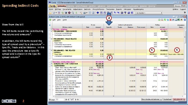Screen dimensions: 188x105
Task: Click the green download arrow toolbar icon
Action: (x=76, y=13)
